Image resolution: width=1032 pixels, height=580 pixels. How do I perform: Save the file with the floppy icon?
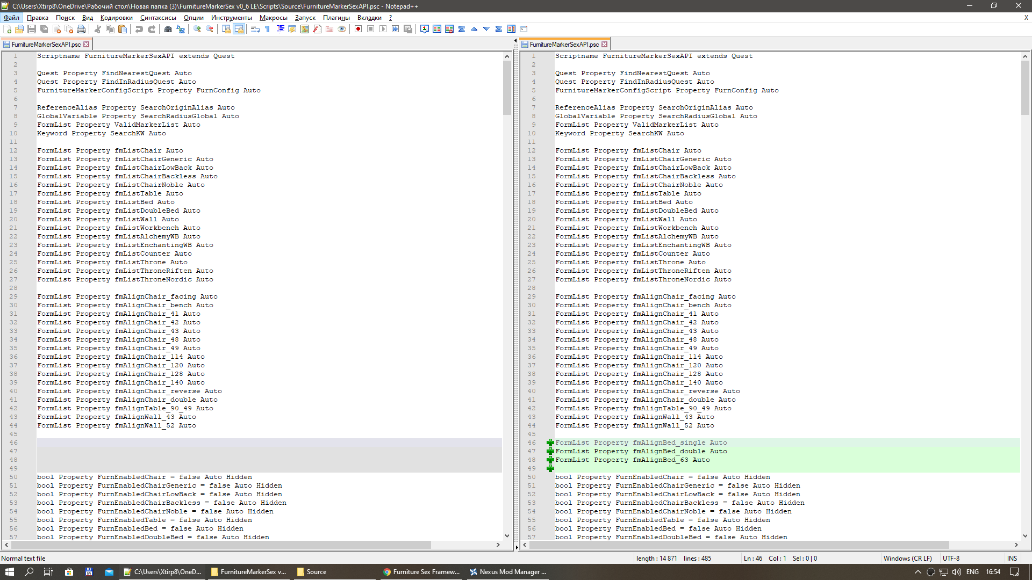32,29
